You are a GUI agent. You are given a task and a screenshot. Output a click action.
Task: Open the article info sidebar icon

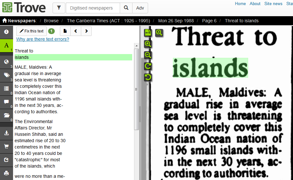click(6, 32)
